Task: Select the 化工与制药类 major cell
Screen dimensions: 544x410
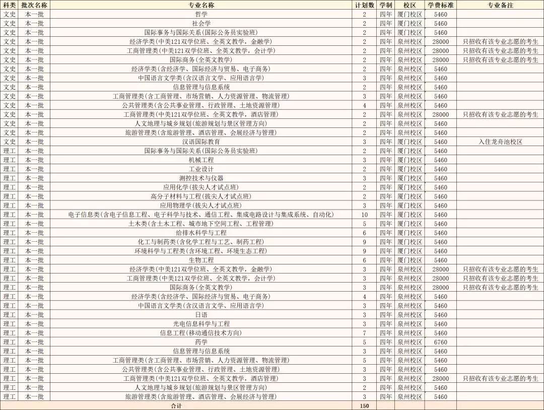Action: [201, 242]
